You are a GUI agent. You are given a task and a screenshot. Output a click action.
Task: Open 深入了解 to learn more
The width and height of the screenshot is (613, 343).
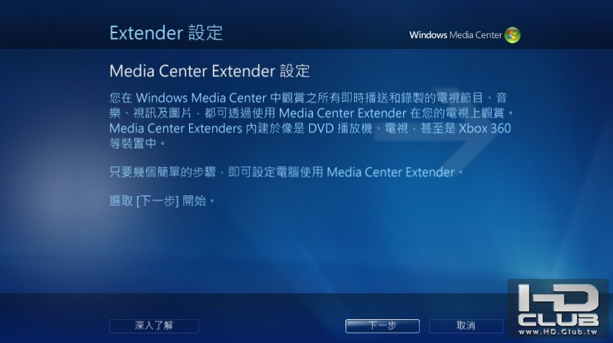(x=154, y=326)
